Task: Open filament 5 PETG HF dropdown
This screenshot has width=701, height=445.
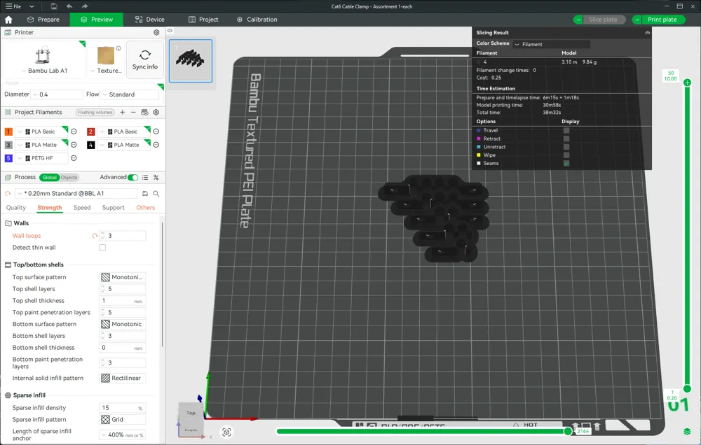Action: pos(41,158)
